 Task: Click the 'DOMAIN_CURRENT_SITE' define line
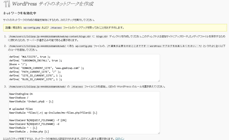click(47, 68)
